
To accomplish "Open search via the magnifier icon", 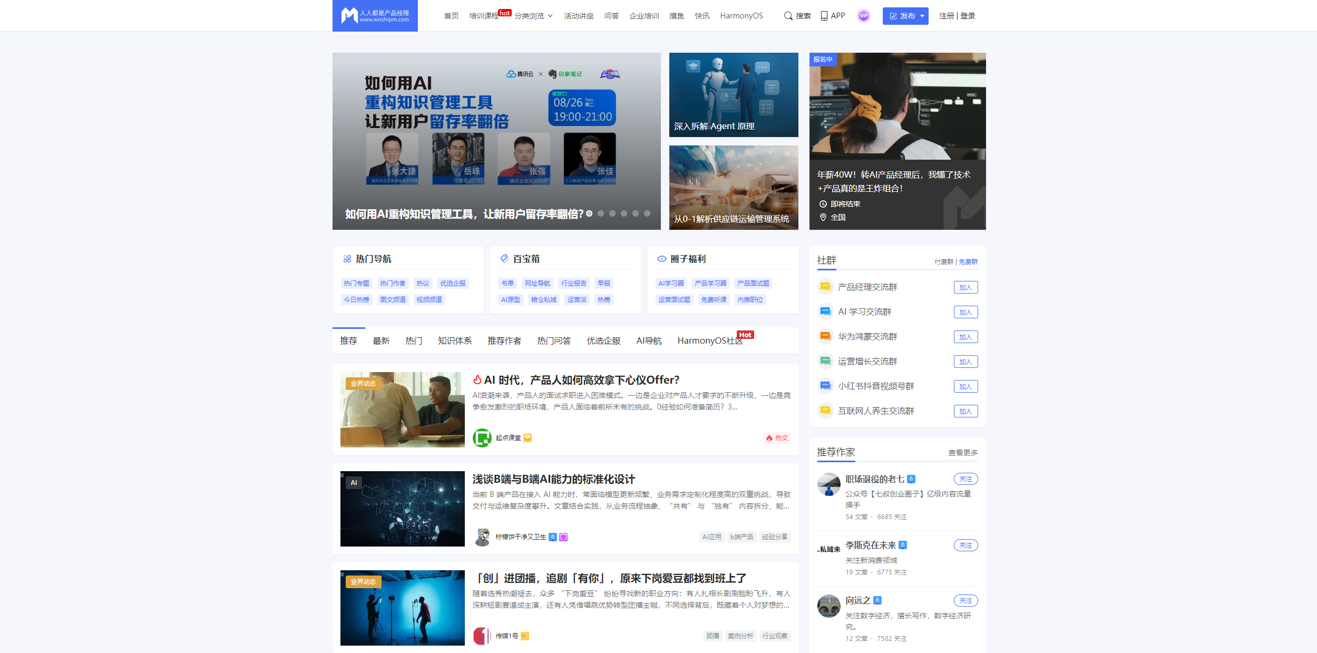I will (x=787, y=16).
